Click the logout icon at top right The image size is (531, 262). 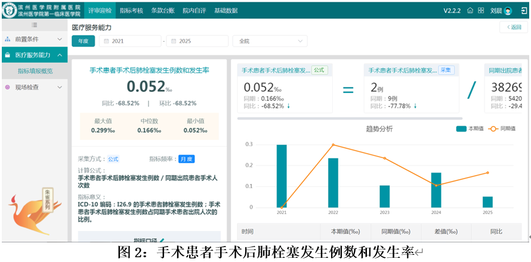tap(523, 10)
